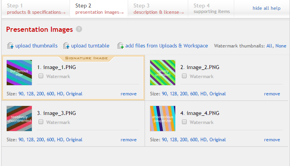The image size is (290, 166).
Task: Go to Step 1 products & specifications
Action: [35, 9]
